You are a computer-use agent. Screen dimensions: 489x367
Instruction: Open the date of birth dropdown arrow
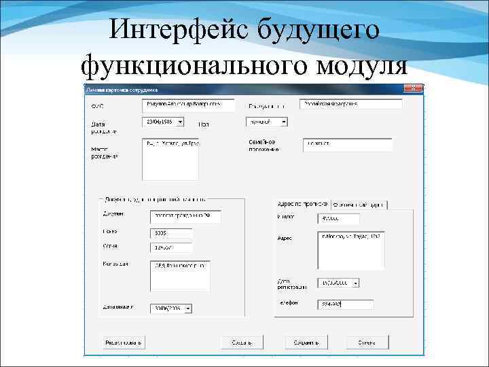click(x=180, y=122)
